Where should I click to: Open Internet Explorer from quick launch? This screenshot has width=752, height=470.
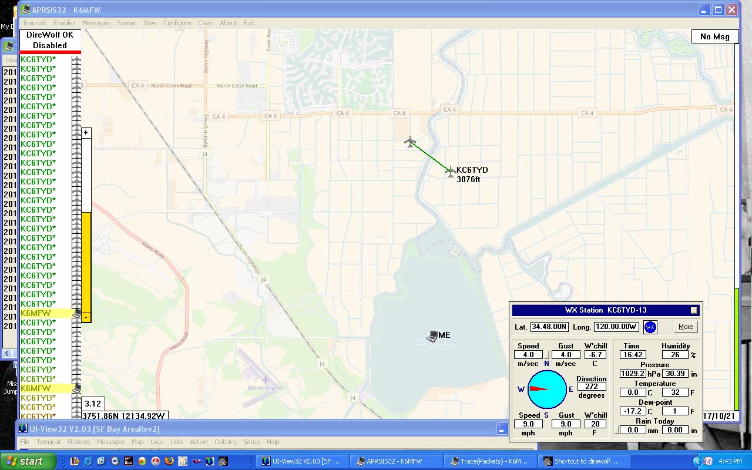click(88, 461)
